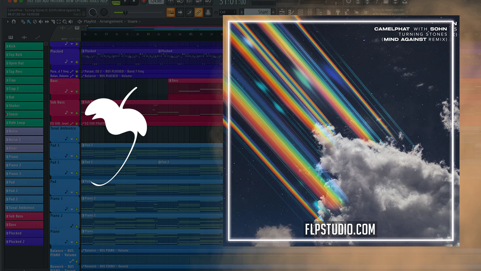Select the Kick pattern
The image size is (481, 271).
pos(24,46)
